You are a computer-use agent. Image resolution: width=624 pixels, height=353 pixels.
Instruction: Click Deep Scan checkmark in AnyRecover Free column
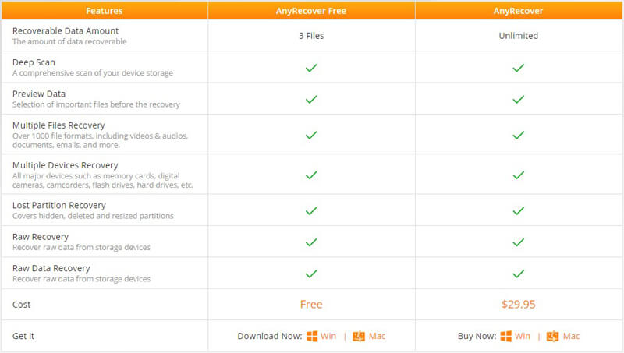click(x=311, y=68)
